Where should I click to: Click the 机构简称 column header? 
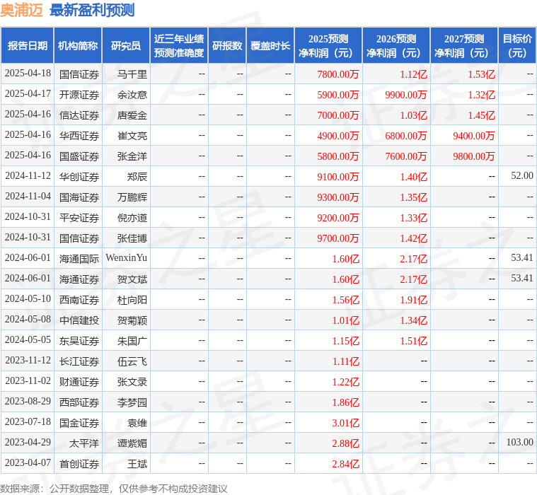(x=78, y=45)
